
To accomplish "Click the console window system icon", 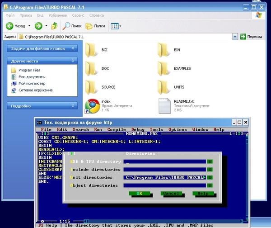I will tap(39, 123).
